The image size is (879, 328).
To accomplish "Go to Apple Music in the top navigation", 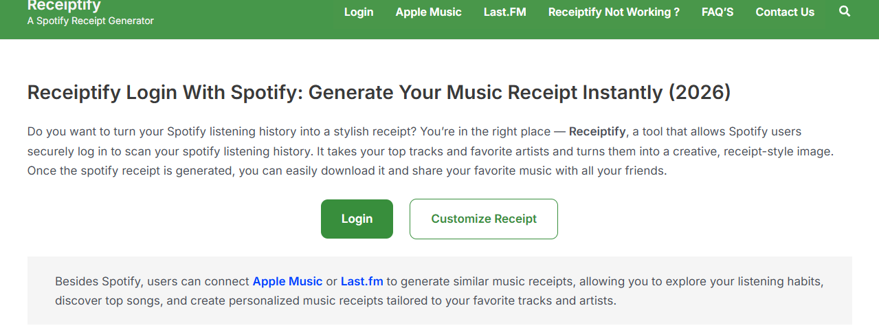I will tap(428, 12).
